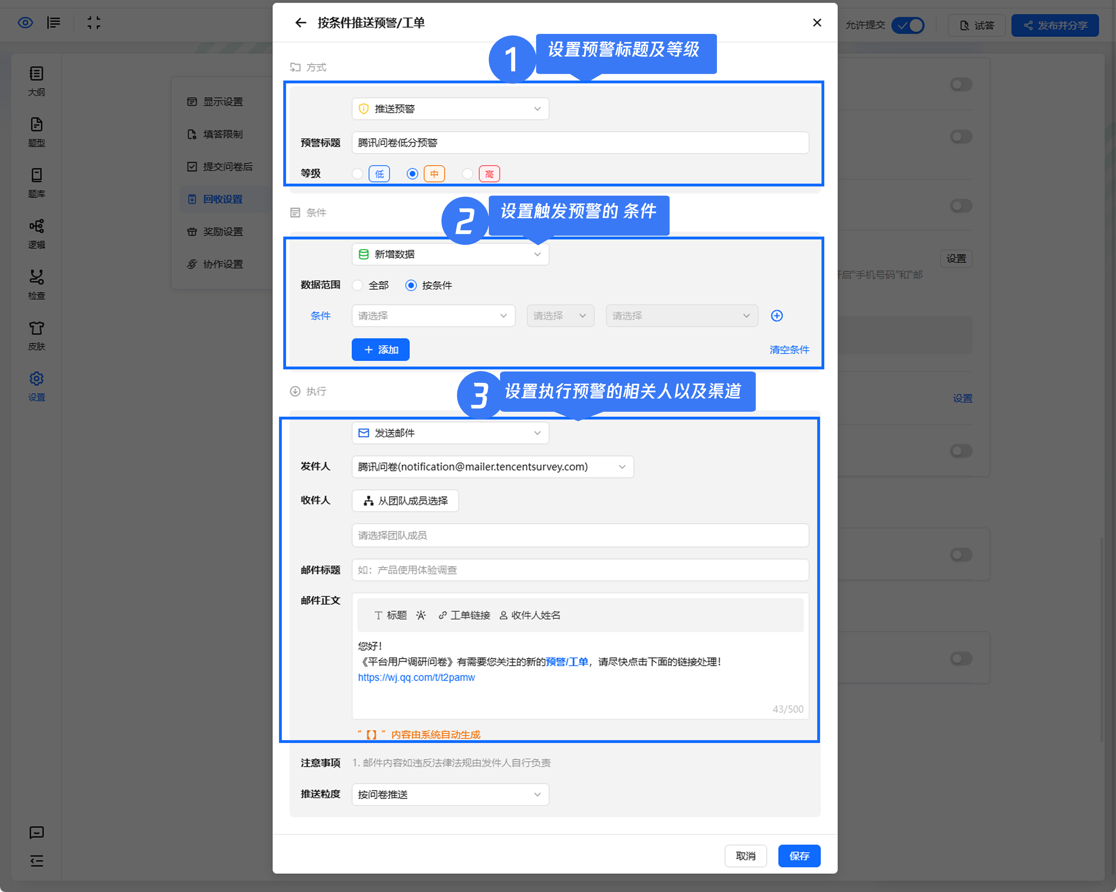Open the 题型 sidebar panel
The height and width of the screenshot is (892, 1116).
click(36, 132)
